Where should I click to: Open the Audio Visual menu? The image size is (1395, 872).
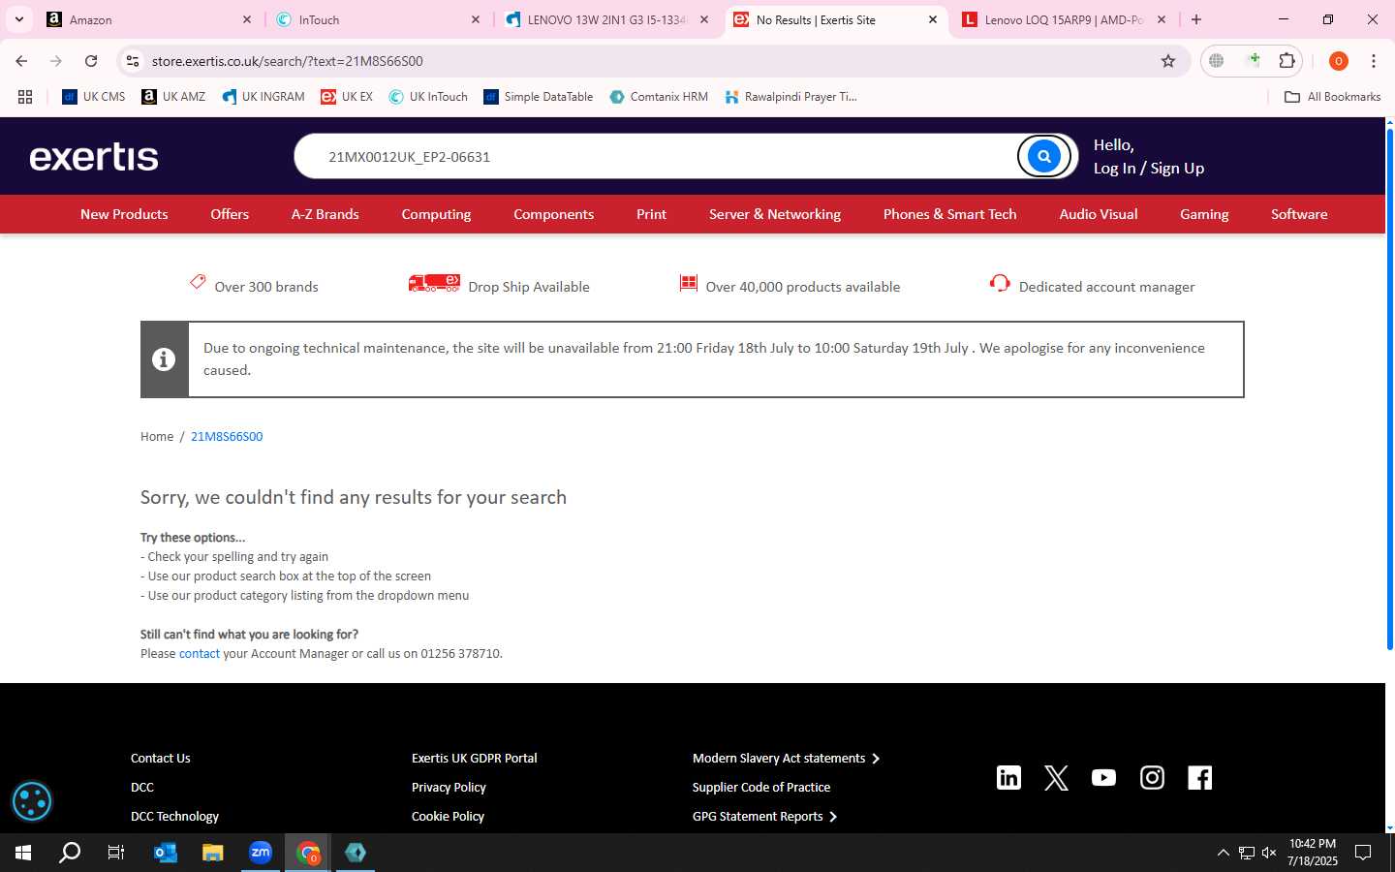(1098, 214)
